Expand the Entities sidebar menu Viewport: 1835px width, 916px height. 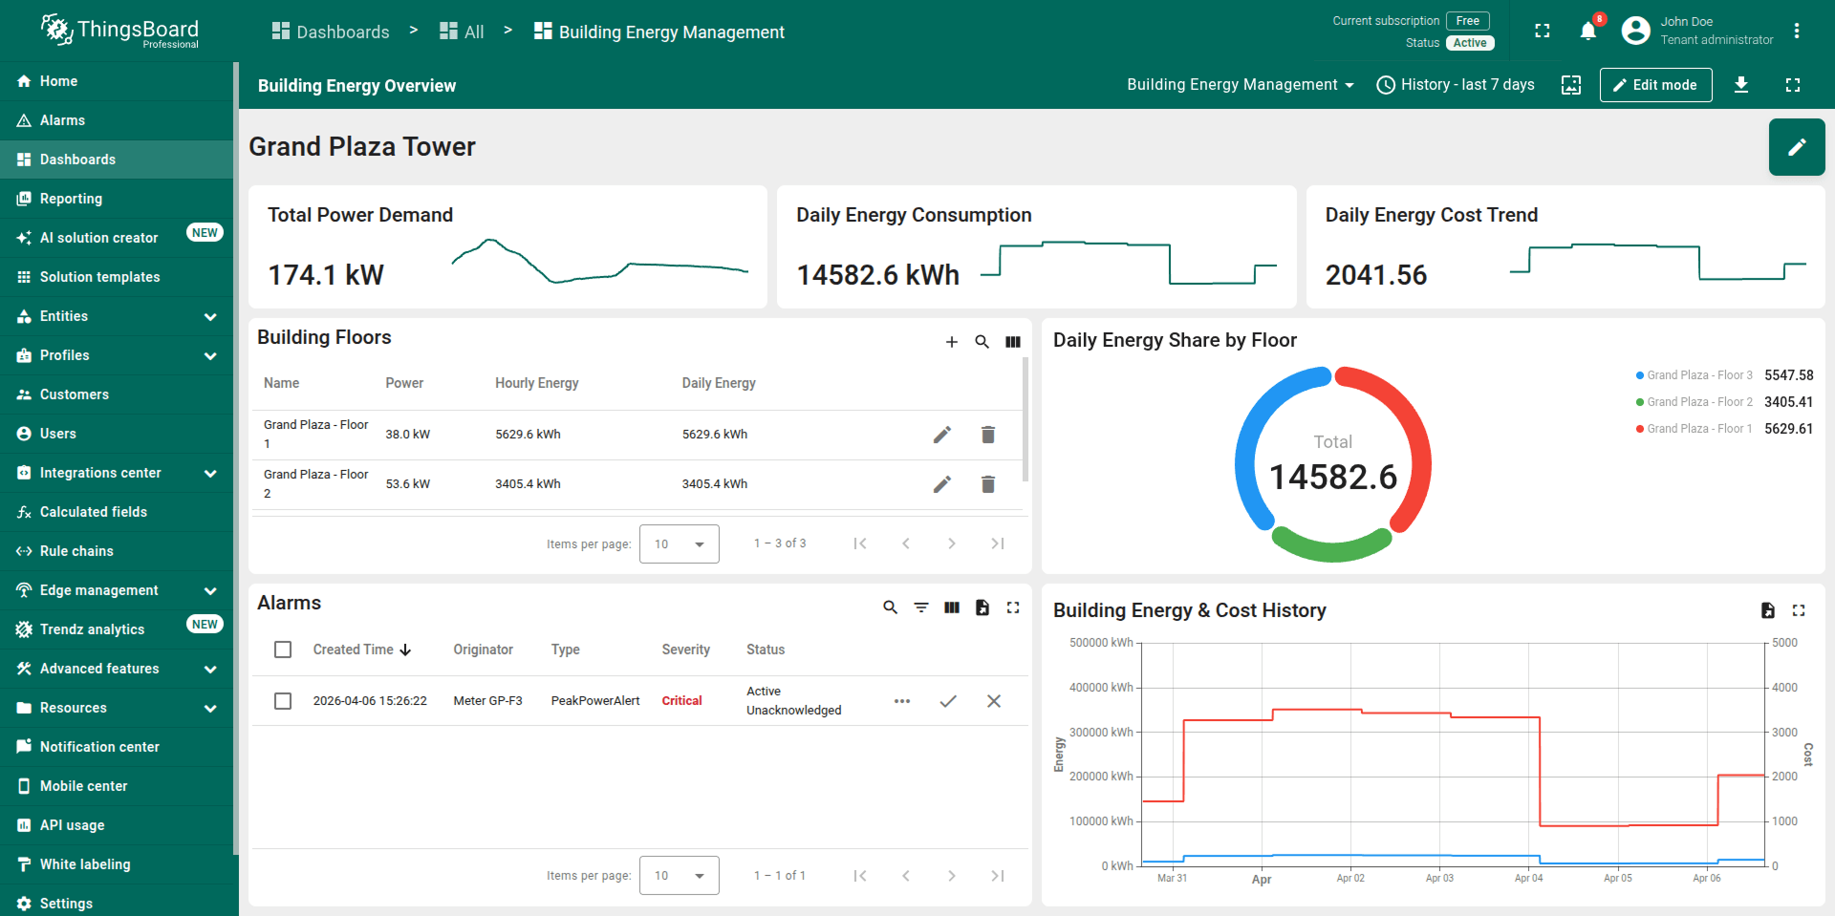[117, 316]
